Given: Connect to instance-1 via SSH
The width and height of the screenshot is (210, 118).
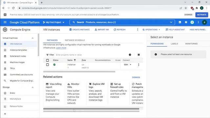Looking at the screenshot, I should click(x=126, y=65).
